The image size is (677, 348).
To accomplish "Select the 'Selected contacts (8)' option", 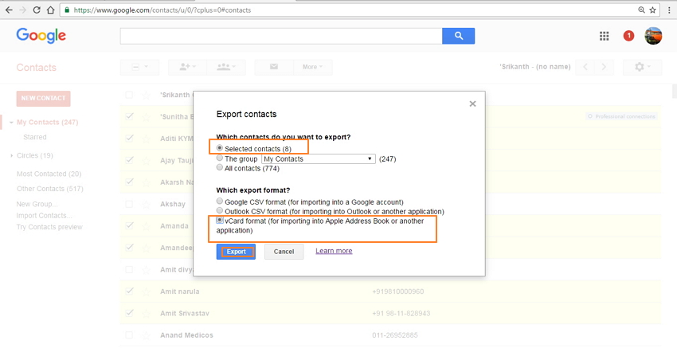I will (x=221, y=149).
